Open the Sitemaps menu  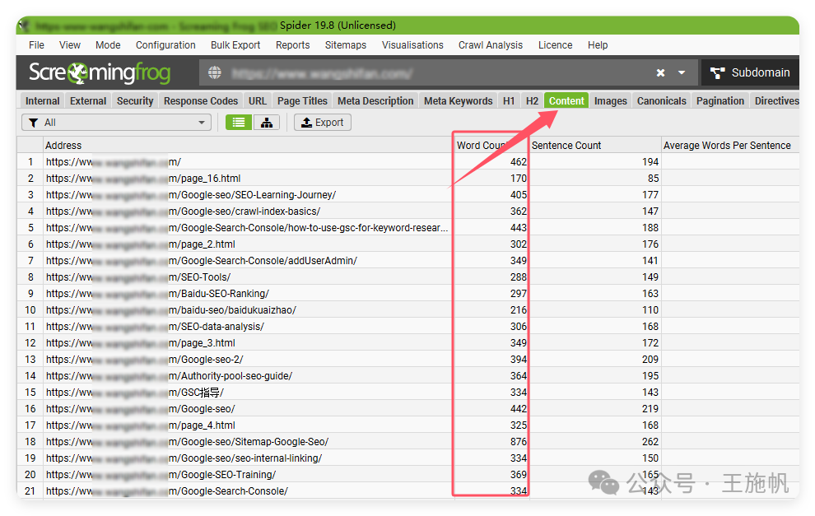click(346, 45)
